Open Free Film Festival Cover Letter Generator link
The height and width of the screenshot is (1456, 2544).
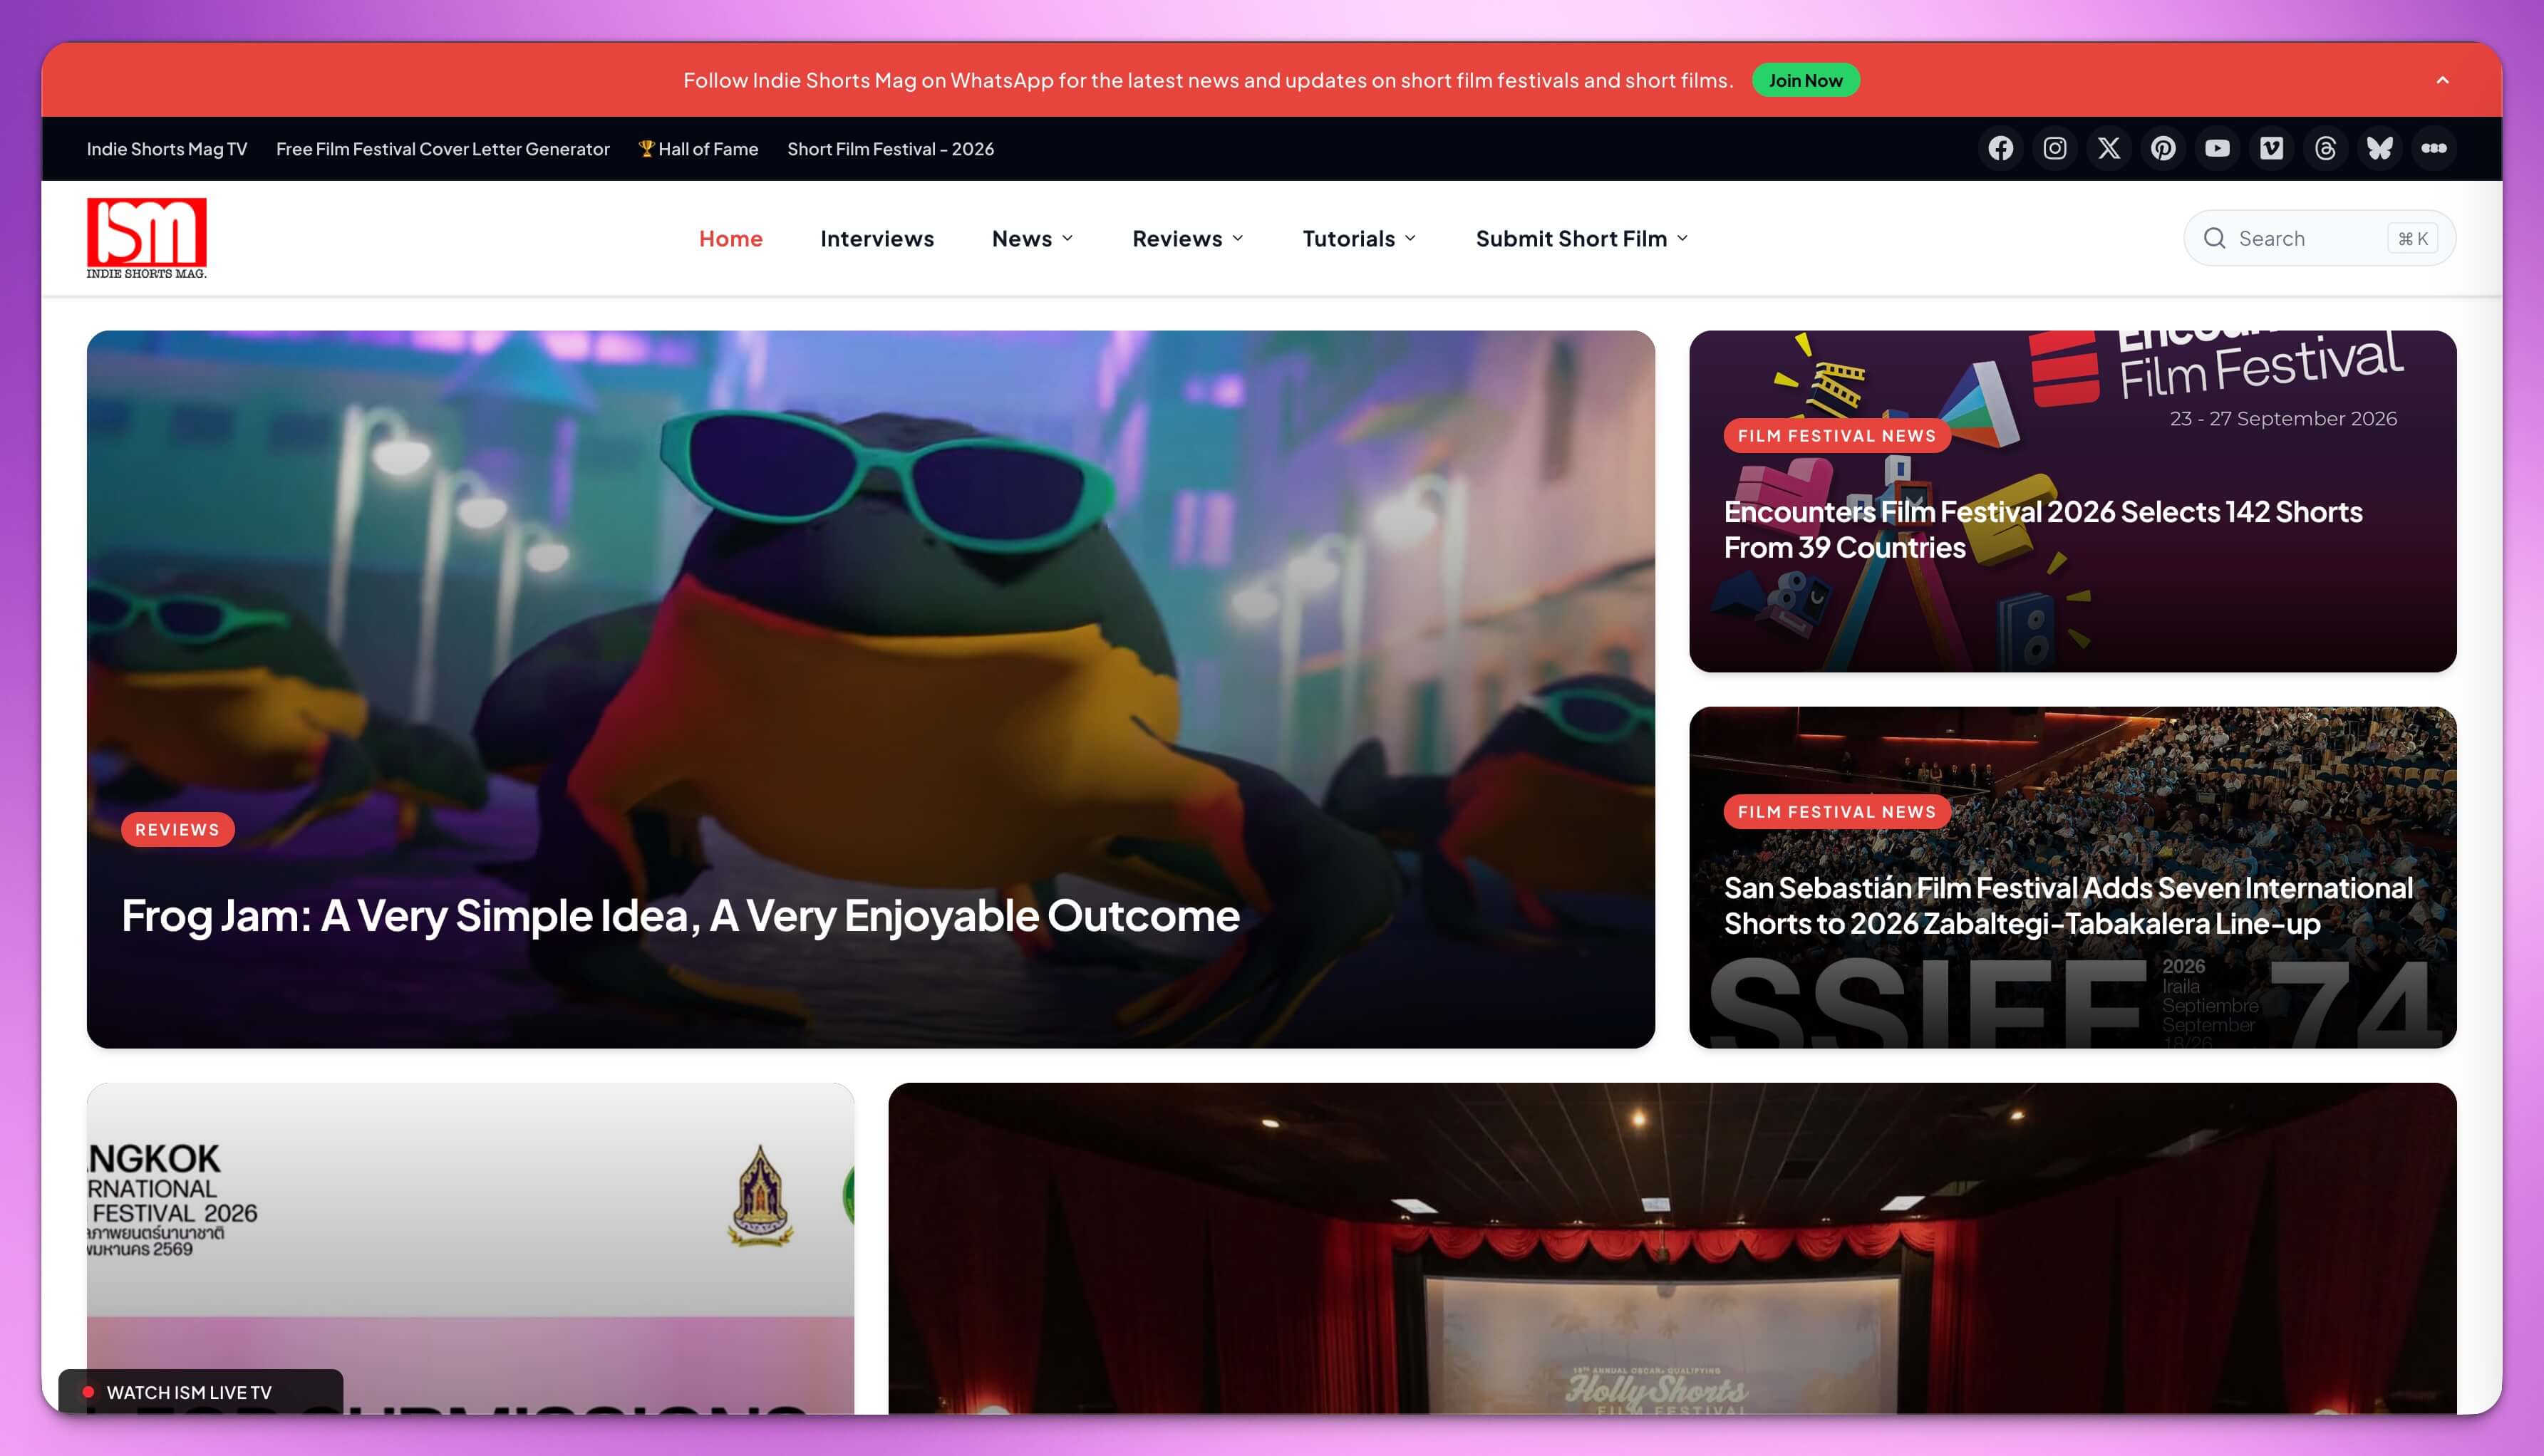click(443, 149)
